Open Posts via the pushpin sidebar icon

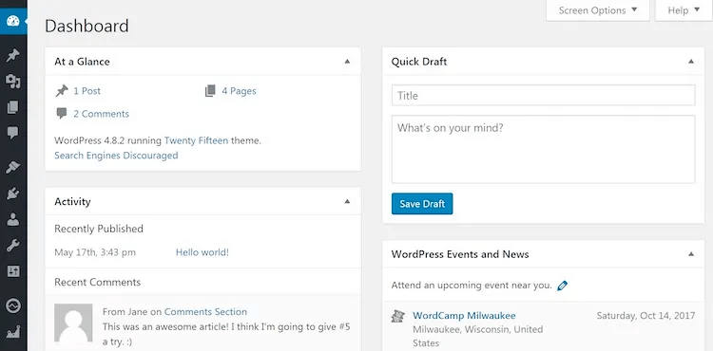(x=12, y=56)
